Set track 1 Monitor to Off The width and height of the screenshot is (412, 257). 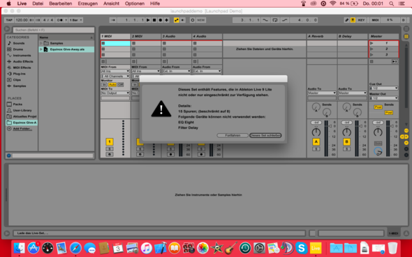pyautogui.click(x=120, y=84)
